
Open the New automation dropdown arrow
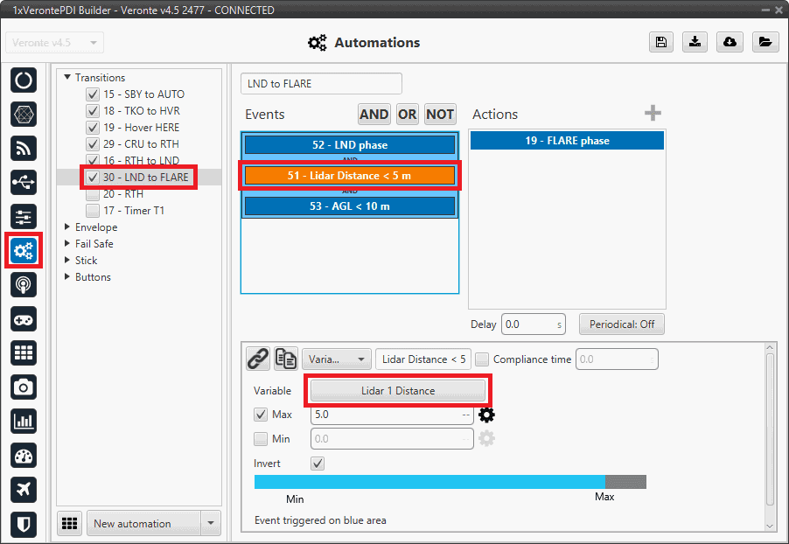pos(210,524)
